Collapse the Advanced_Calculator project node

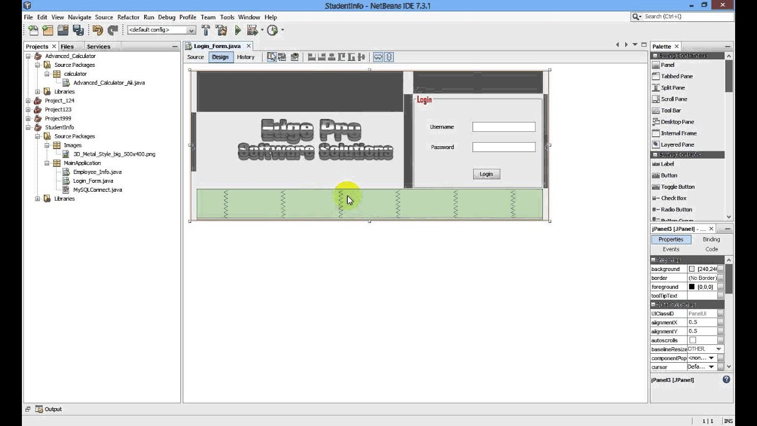tap(28, 56)
